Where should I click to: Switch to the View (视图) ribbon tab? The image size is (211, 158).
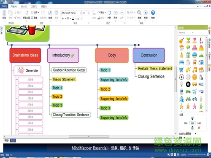(44, 6)
